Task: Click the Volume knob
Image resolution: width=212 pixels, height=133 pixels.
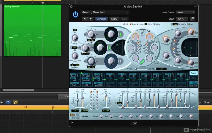Action: click(166, 39)
